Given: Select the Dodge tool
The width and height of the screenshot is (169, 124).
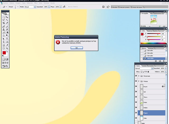Looking at the screenshot, I should [x=7, y=35].
